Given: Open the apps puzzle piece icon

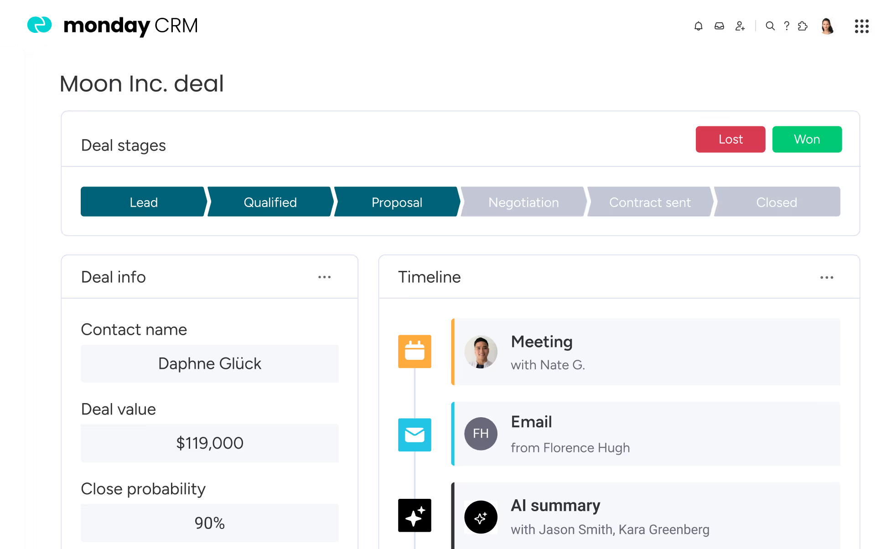Looking at the screenshot, I should 803,26.
